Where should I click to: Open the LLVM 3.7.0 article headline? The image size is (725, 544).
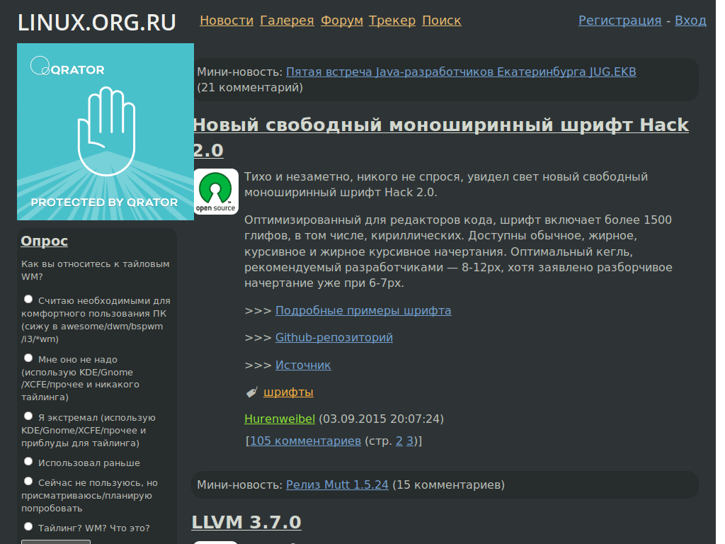(246, 522)
